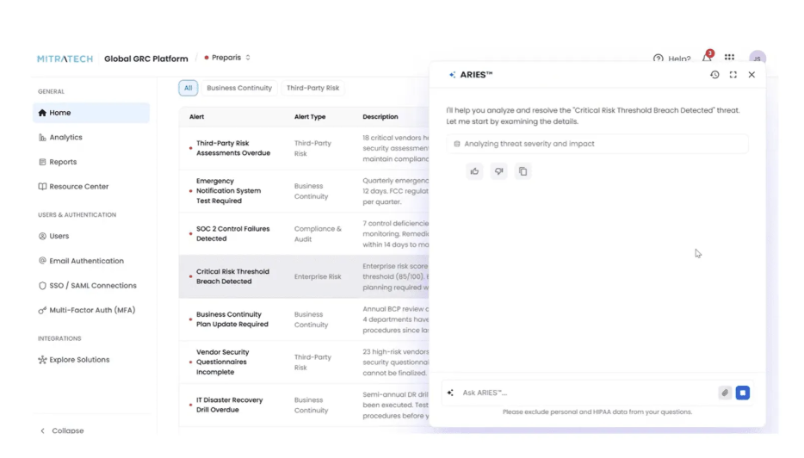Click the Ask ARIES input field

(x=587, y=393)
